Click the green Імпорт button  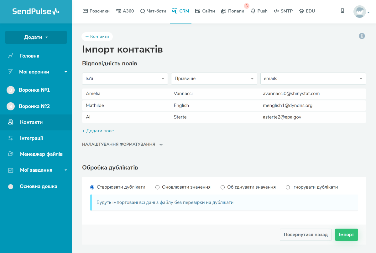coord(346,235)
